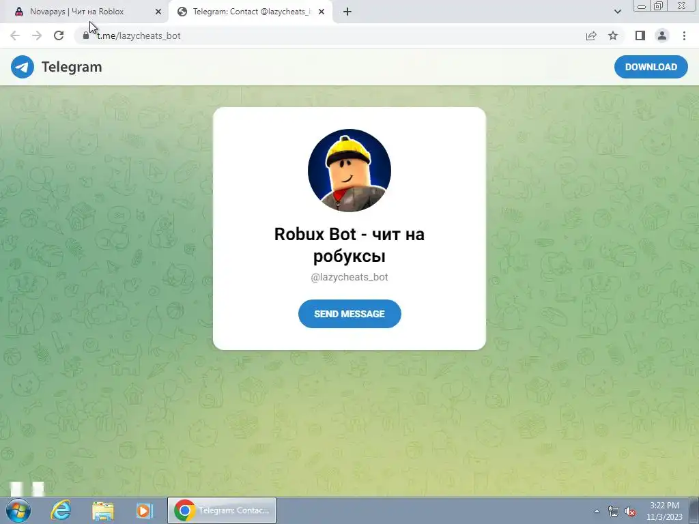Open the tab search dropdown arrow

617,12
